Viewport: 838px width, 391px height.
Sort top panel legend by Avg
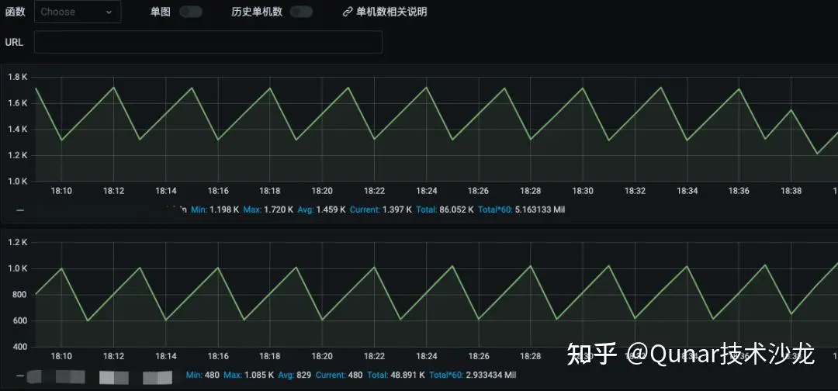307,209
